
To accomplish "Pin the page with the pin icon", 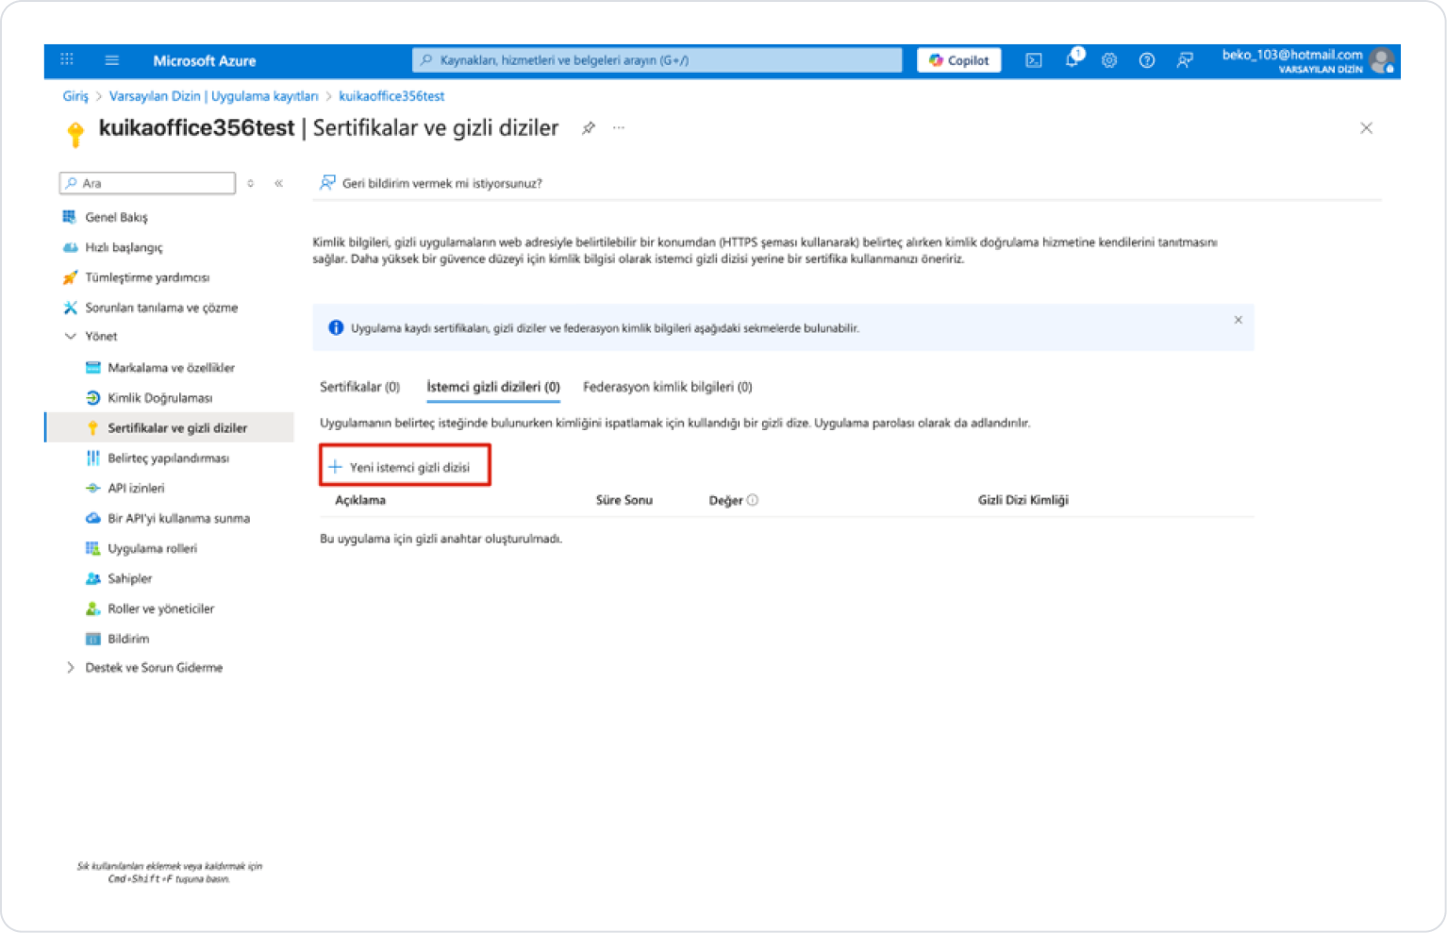I will pos(589,128).
